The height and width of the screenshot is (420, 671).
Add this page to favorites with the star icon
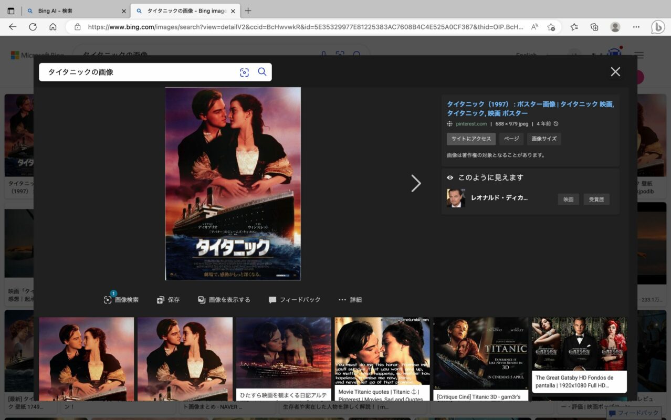551,27
